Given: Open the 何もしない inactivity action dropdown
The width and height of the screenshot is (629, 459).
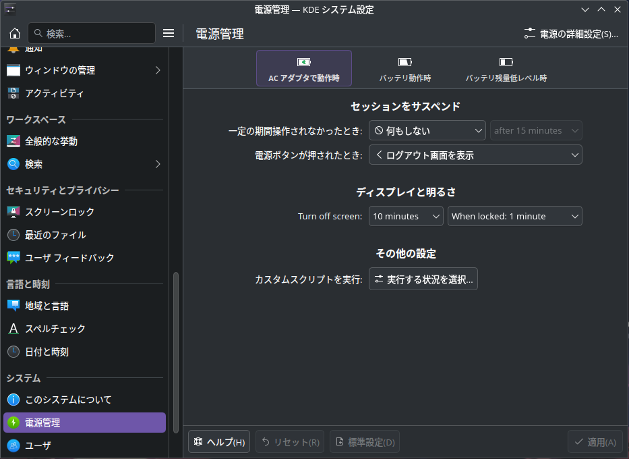Looking at the screenshot, I should [427, 130].
